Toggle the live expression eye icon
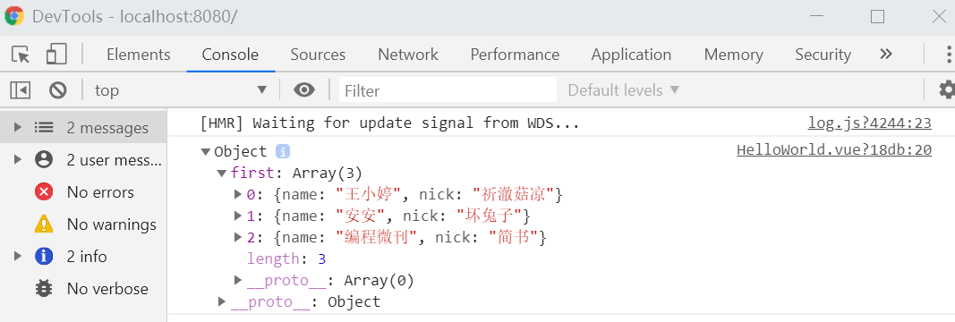This screenshot has height=322, width=955. 304,90
